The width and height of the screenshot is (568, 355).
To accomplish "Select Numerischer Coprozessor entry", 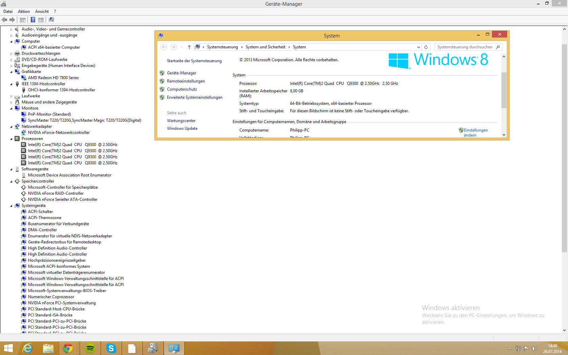I will [51, 297].
